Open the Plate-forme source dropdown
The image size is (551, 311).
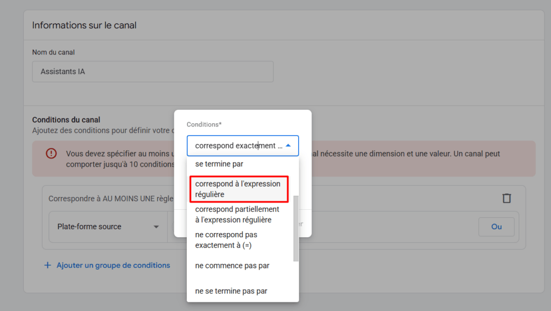[x=108, y=227]
